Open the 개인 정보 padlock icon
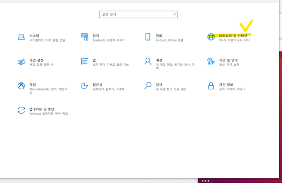This screenshot has height=183, width=282. pos(211,86)
